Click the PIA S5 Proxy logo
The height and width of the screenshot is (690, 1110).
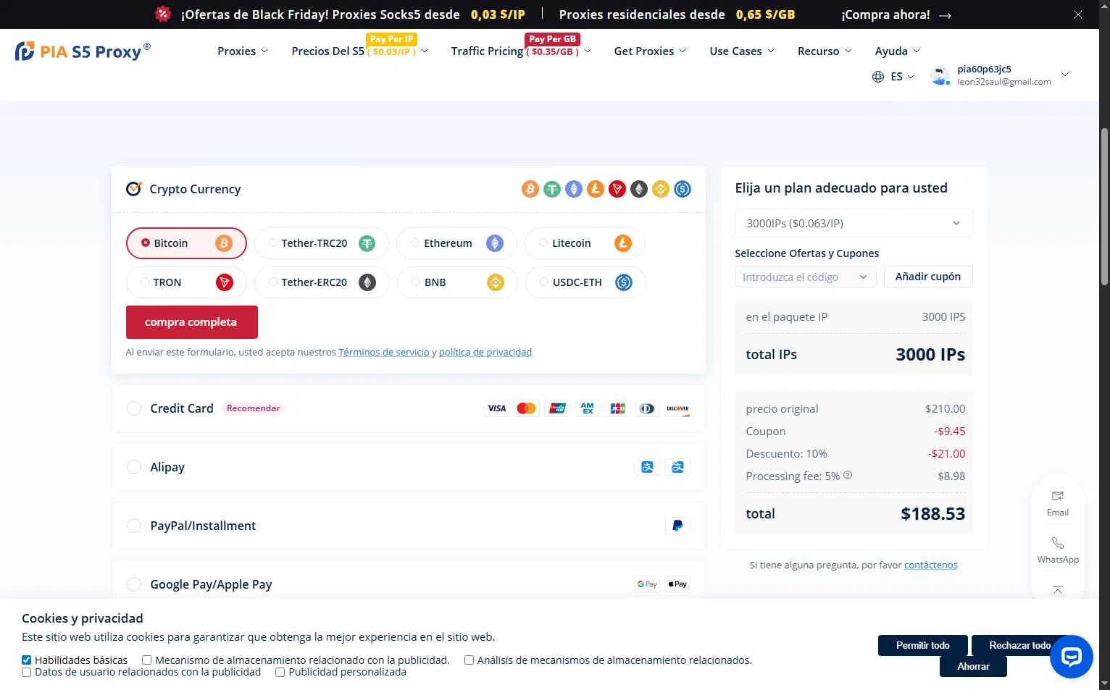(x=83, y=51)
